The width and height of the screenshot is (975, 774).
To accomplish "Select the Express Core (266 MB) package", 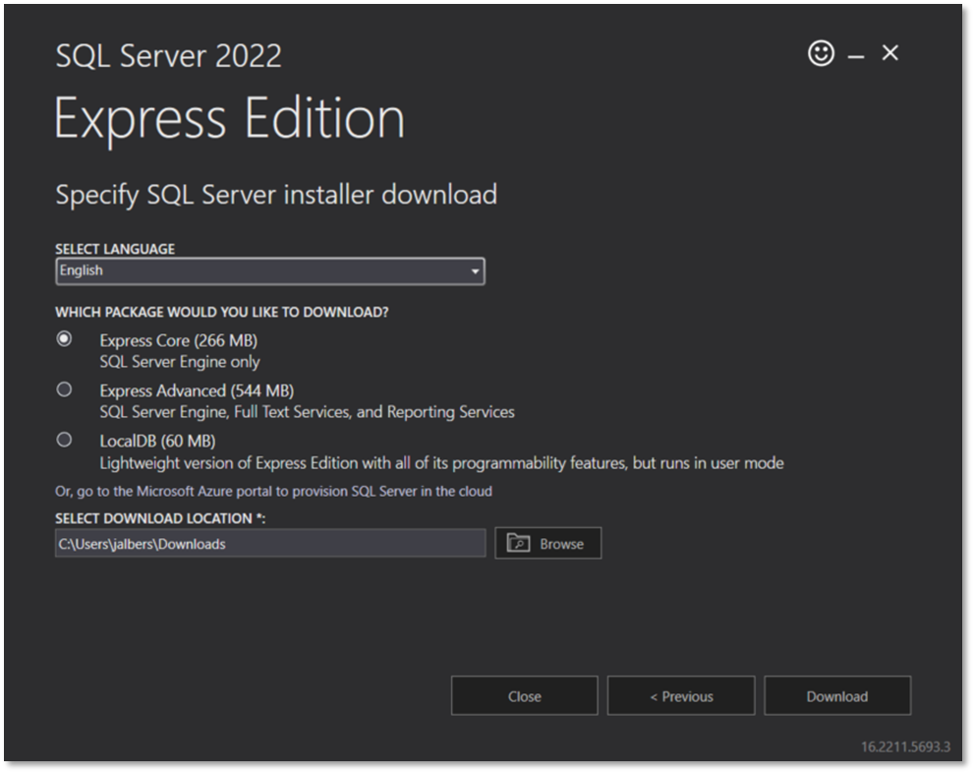I will point(64,338).
